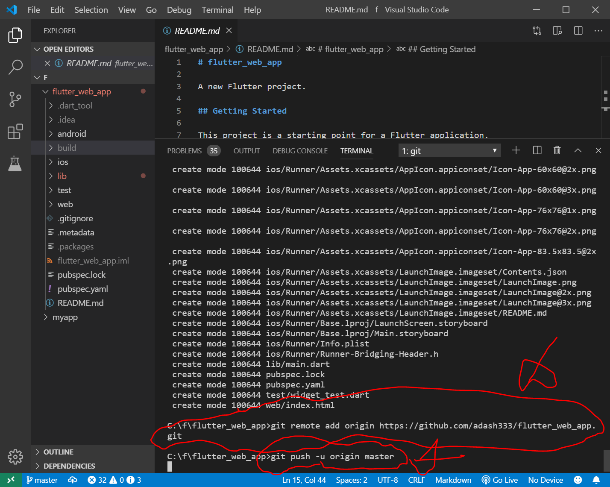Expand the OUTLINE section
Viewport: 610px width, 487px height.
point(59,452)
